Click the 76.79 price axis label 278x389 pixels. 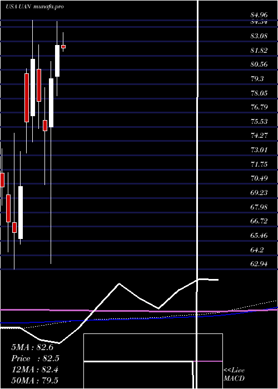coord(259,107)
